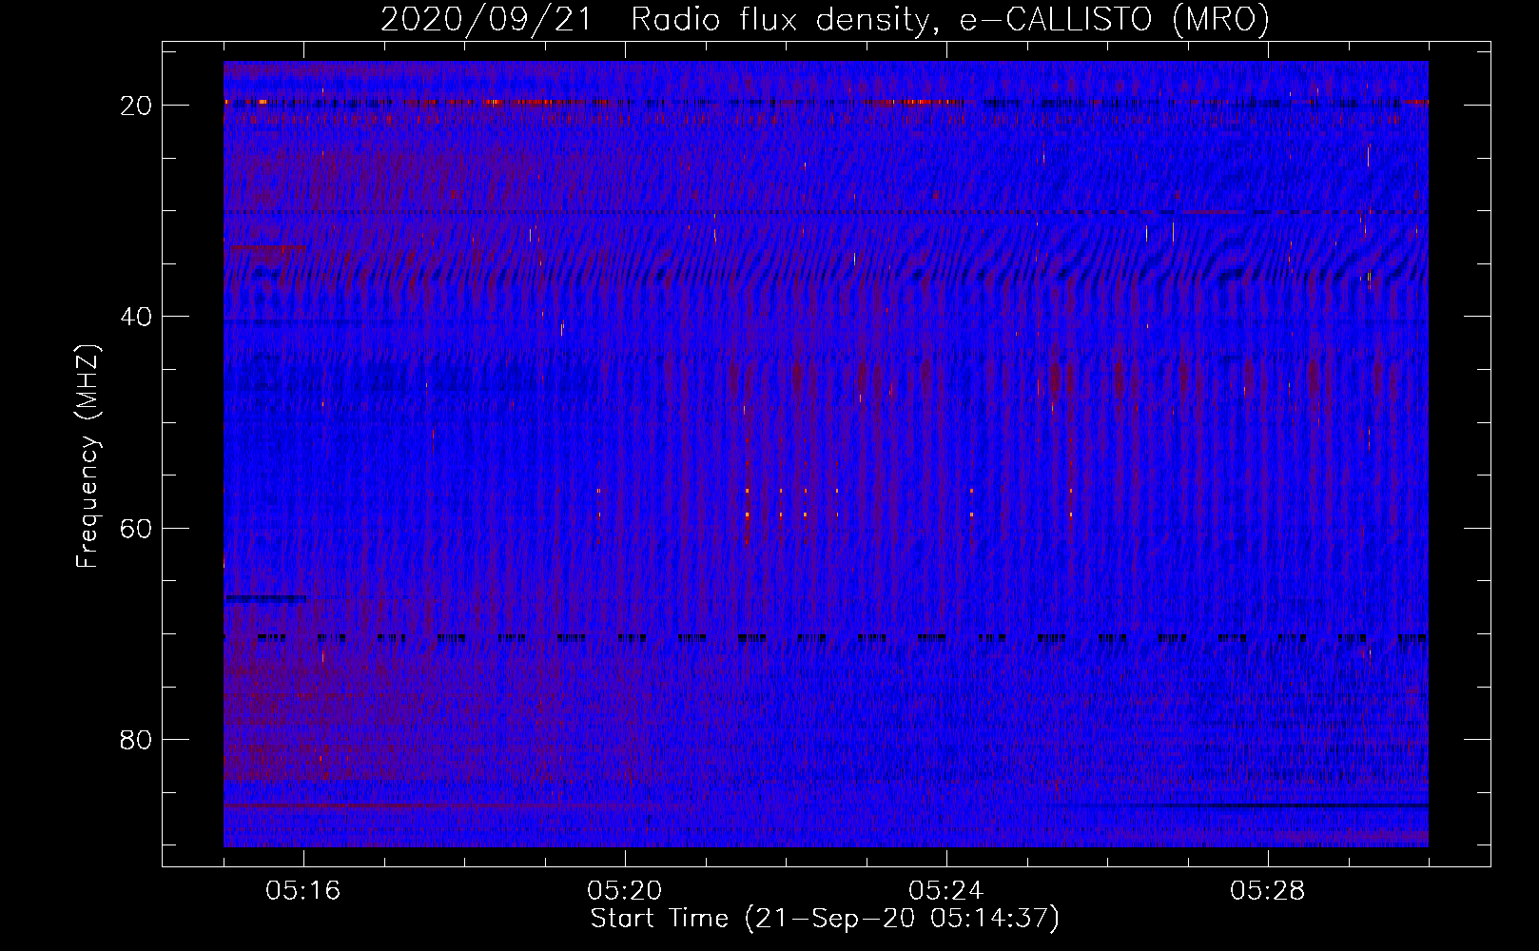Click the 05:24 time tick label
Screen dimensions: 1539x951
click(946, 891)
